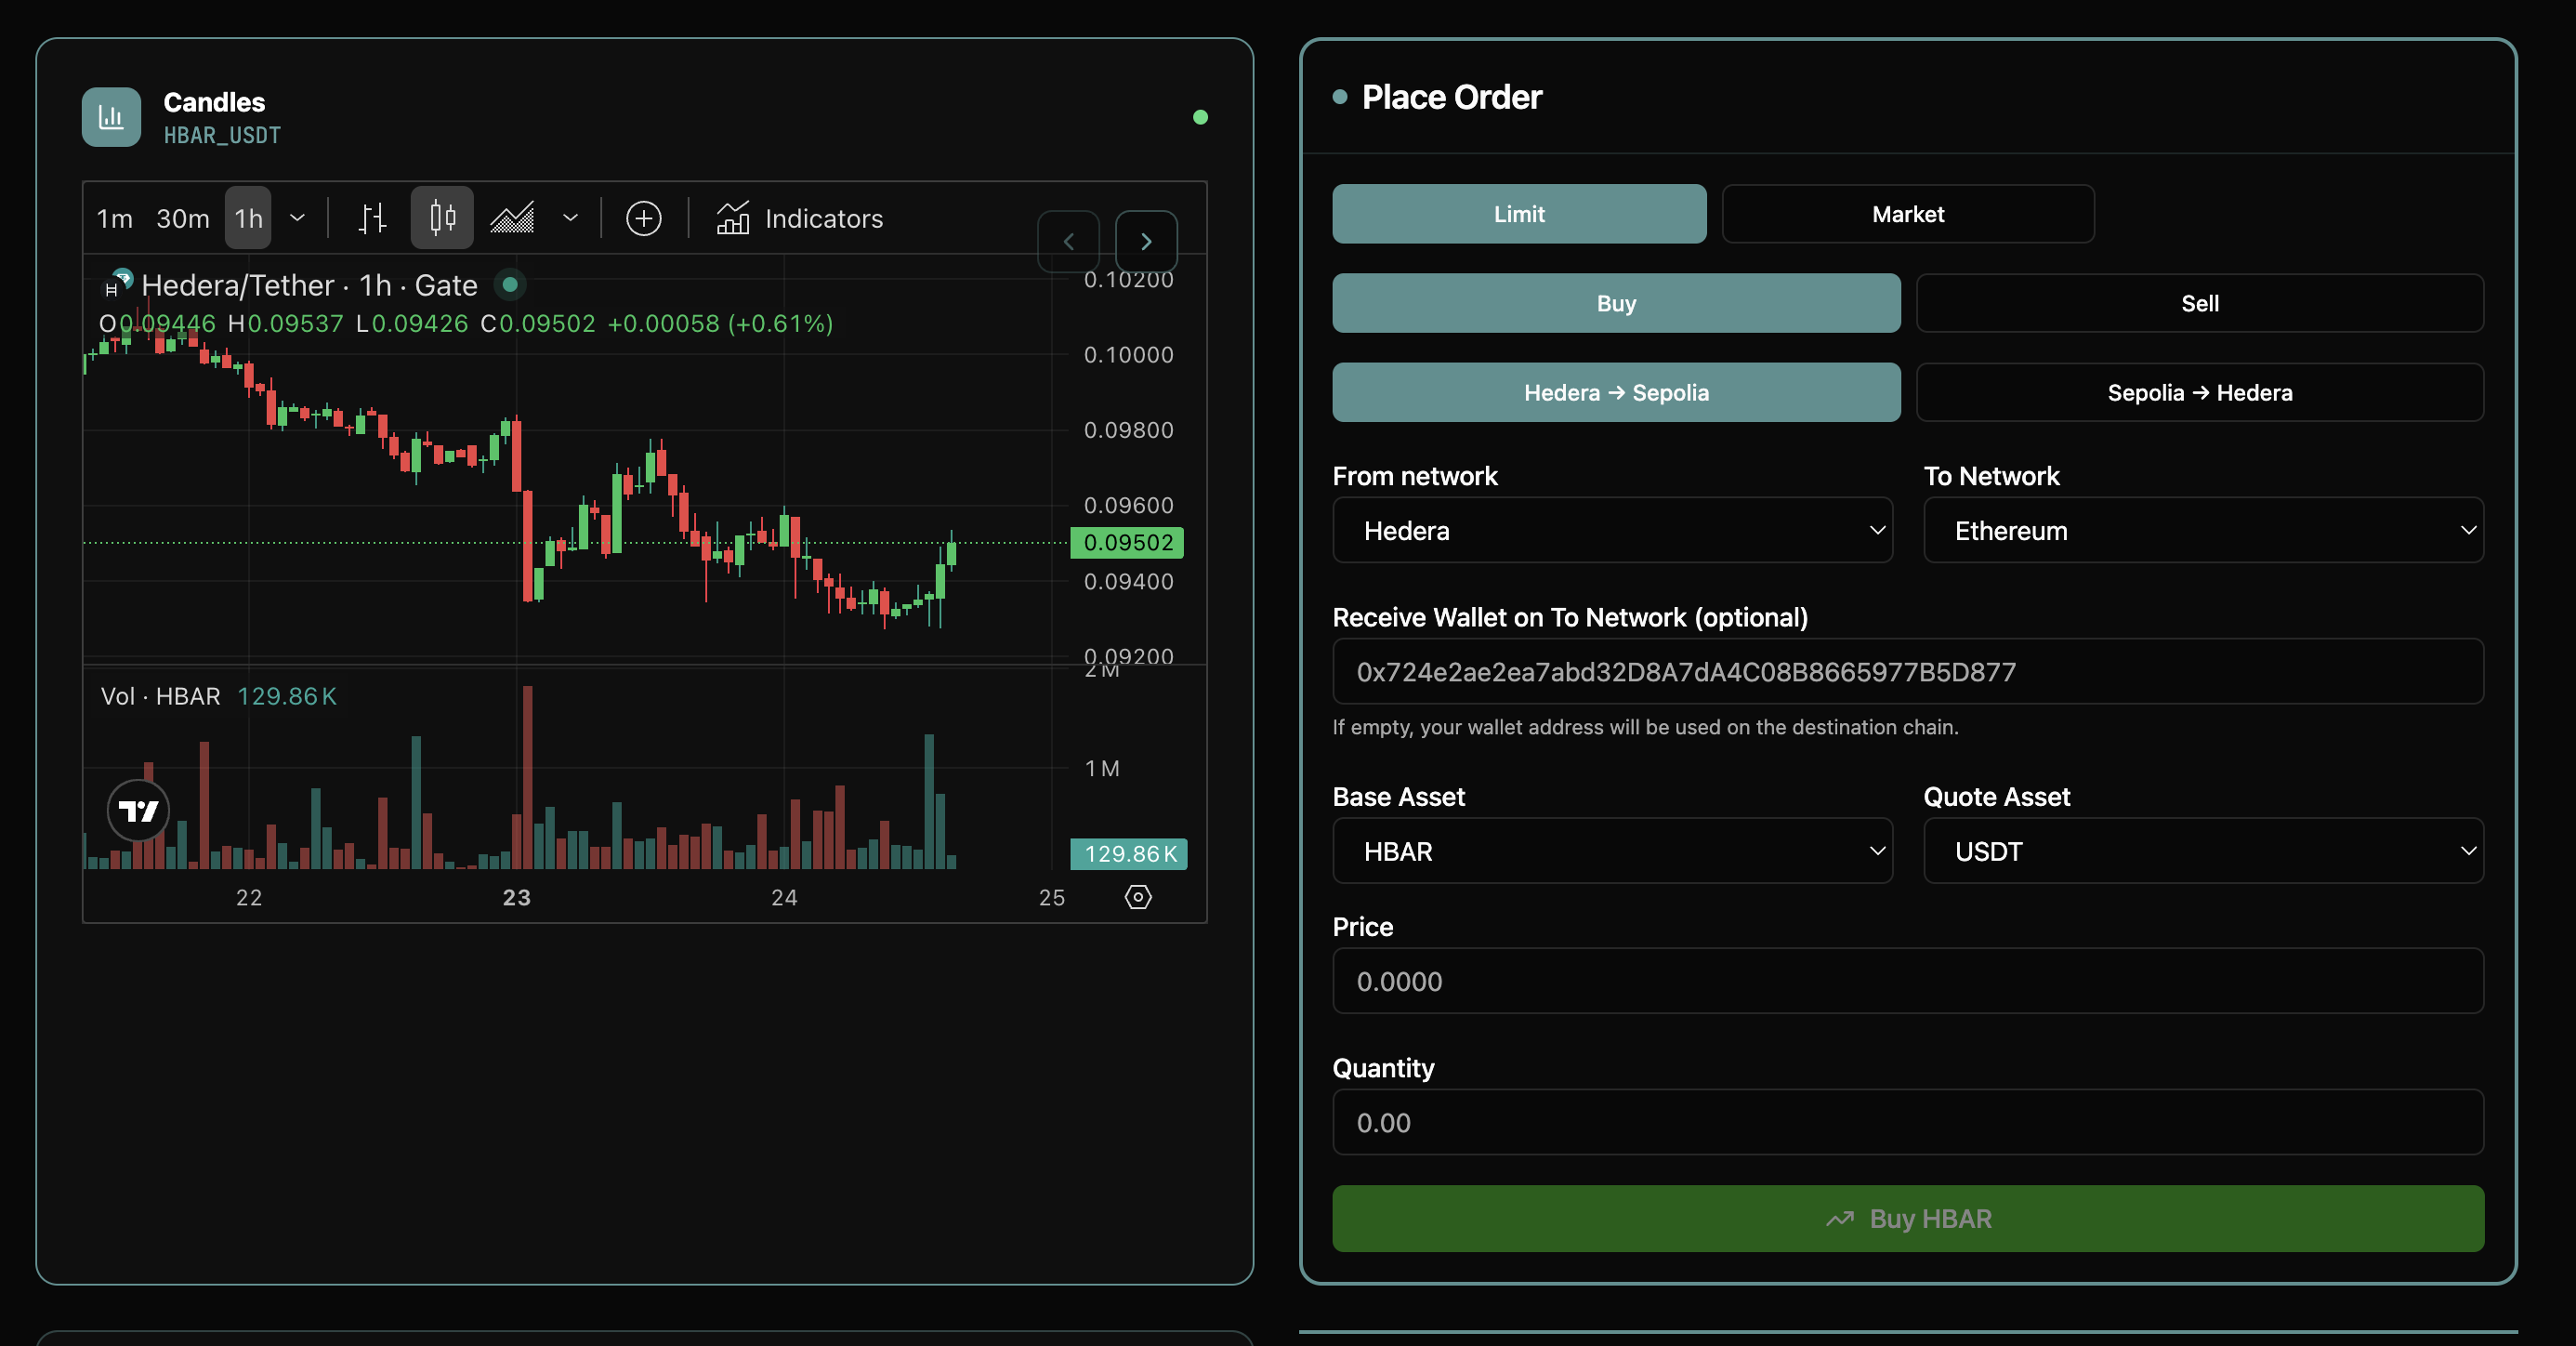The height and width of the screenshot is (1346, 2576).
Task: Click the chart scroll left arrow
Action: (1068, 241)
